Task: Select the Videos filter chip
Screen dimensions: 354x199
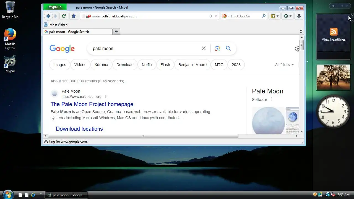Action: tap(80, 65)
